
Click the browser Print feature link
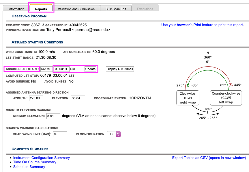click(202, 25)
